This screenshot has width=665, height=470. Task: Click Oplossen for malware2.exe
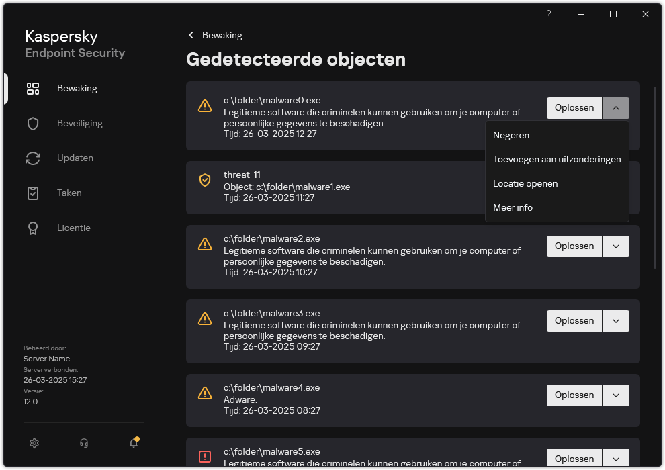[574, 246]
